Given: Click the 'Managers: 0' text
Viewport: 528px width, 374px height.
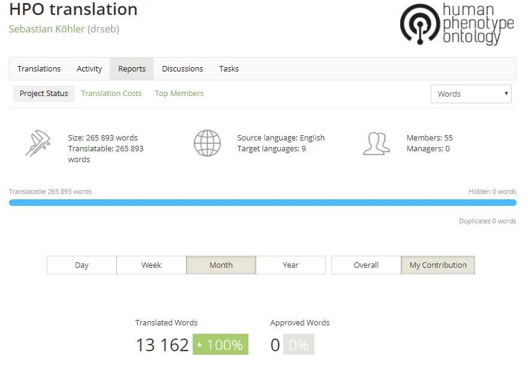Looking at the screenshot, I should (x=428, y=149).
